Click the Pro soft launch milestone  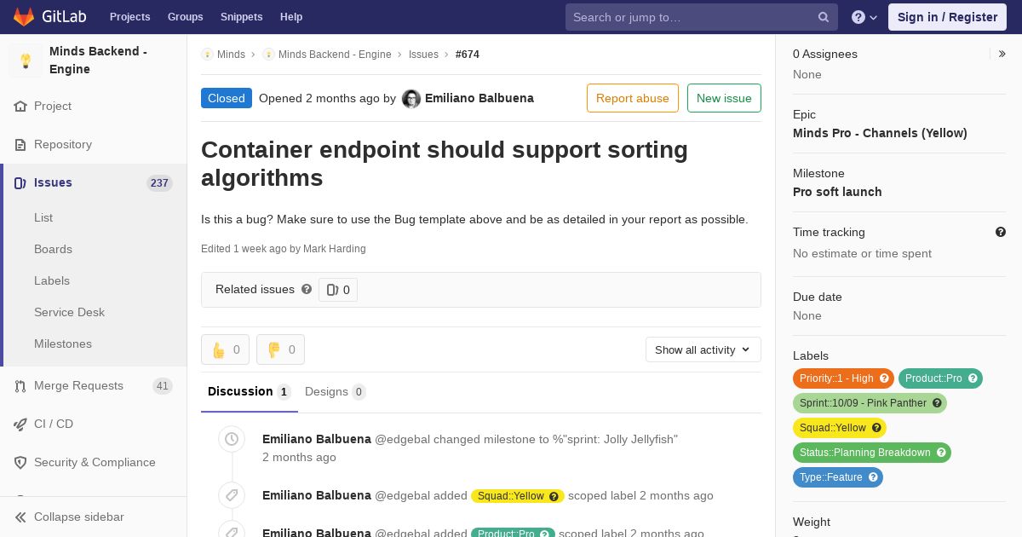(x=837, y=192)
